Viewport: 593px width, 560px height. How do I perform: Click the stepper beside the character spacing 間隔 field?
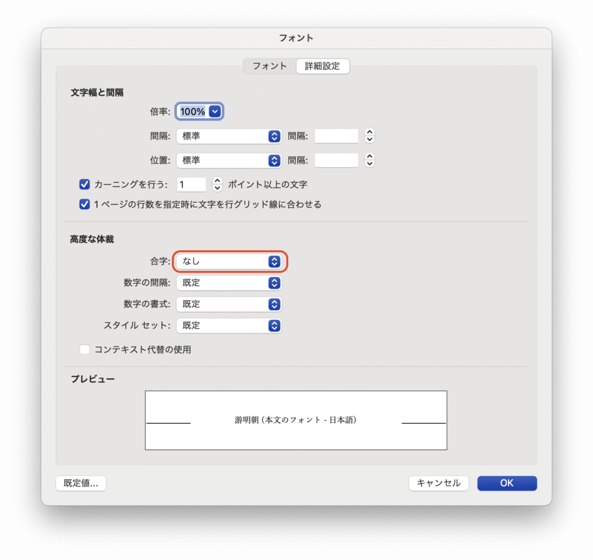tap(369, 136)
